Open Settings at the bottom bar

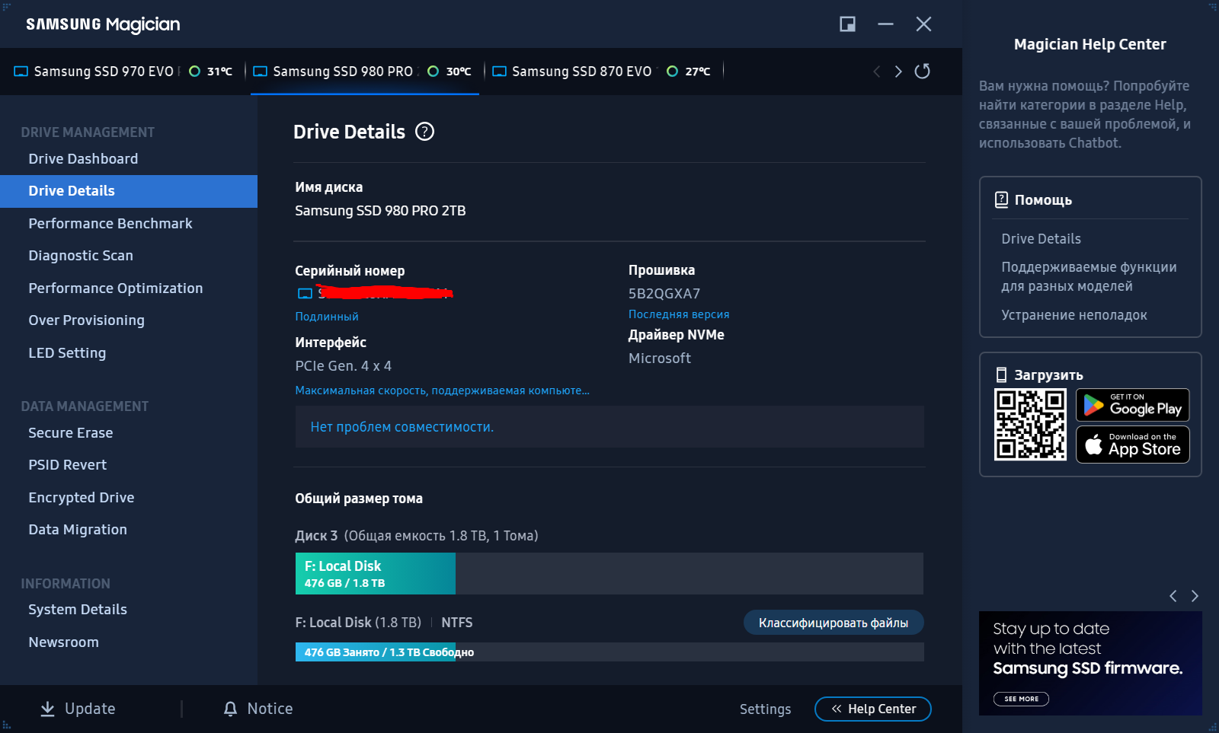click(765, 709)
